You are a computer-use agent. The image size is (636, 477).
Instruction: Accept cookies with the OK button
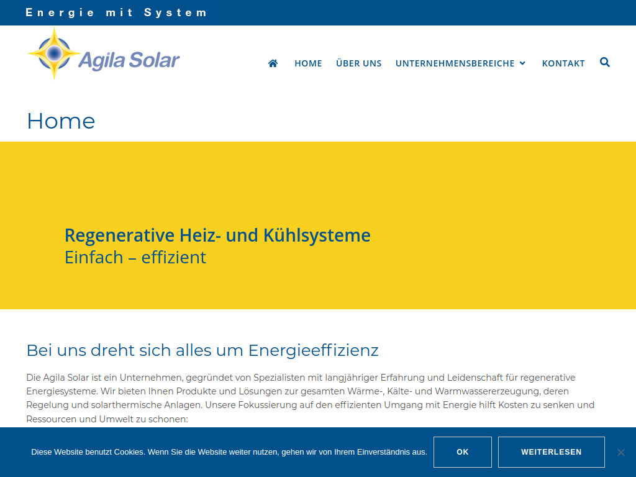462,452
